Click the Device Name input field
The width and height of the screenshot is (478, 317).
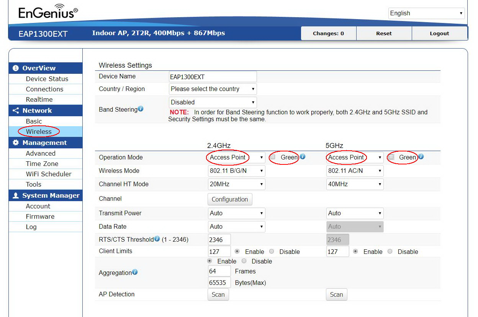tap(213, 76)
